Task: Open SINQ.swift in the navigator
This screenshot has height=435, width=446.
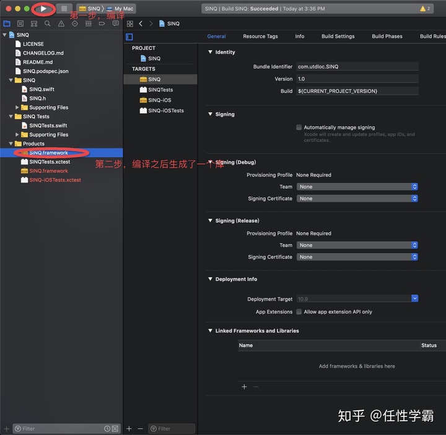Action: click(x=42, y=89)
